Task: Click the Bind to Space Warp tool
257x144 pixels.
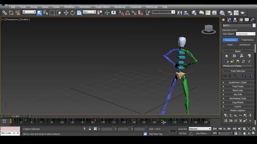Action: click(18, 12)
